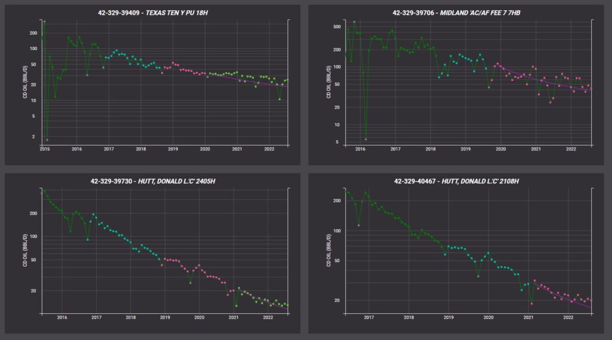Click 2022 on the Midland chart x-axis
The image size is (612, 340).
tap(571, 149)
